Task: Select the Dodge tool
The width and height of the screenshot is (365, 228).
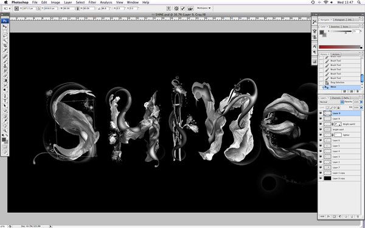Action: (x=5, y=90)
